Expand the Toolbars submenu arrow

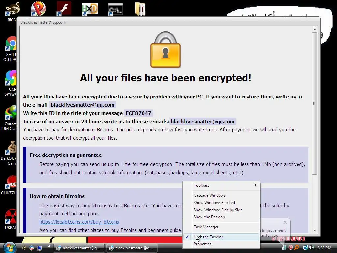pos(255,185)
